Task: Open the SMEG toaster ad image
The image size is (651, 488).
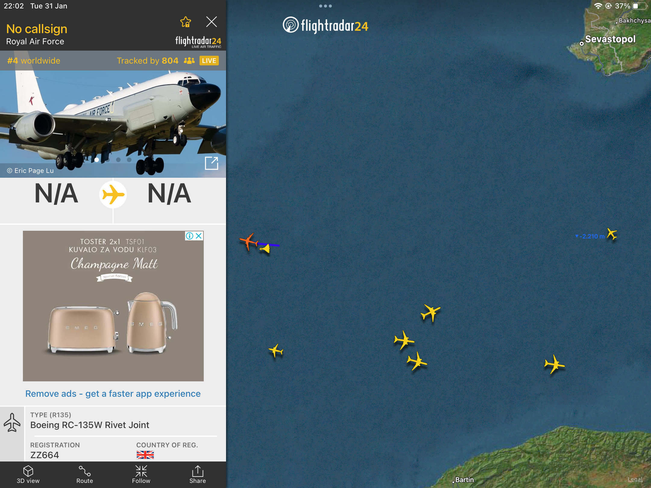Action: point(113,306)
